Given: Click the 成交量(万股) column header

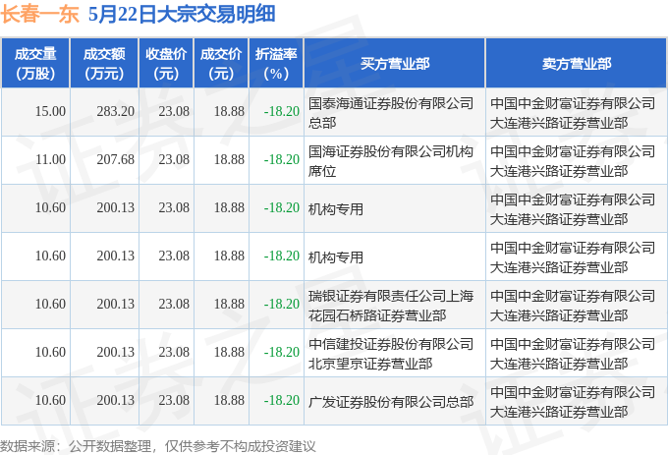Looking at the screenshot, I should point(35,64).
